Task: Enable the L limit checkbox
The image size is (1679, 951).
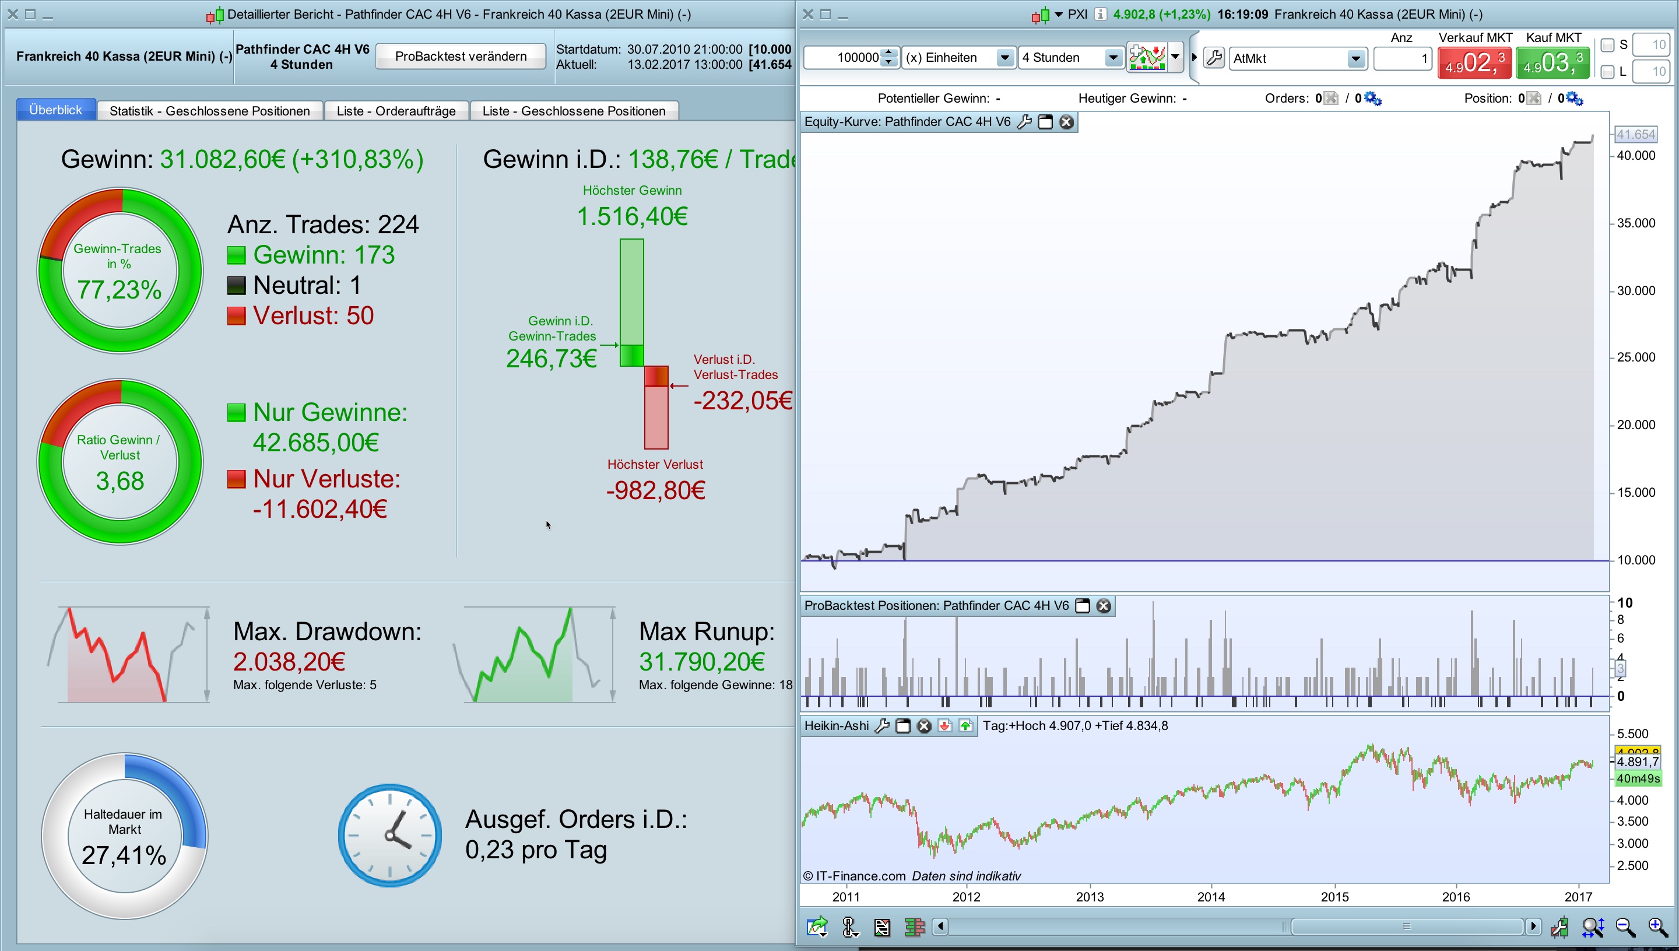Action: [x=1608, y=72]
